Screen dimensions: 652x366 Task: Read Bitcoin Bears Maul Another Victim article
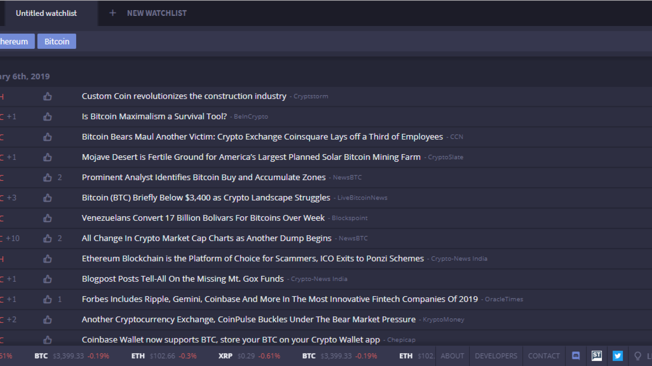262,137
